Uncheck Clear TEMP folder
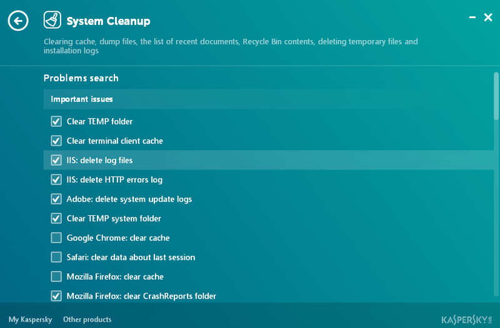The image size is (500, 328). pyautogui.click(x=56, y=121)
